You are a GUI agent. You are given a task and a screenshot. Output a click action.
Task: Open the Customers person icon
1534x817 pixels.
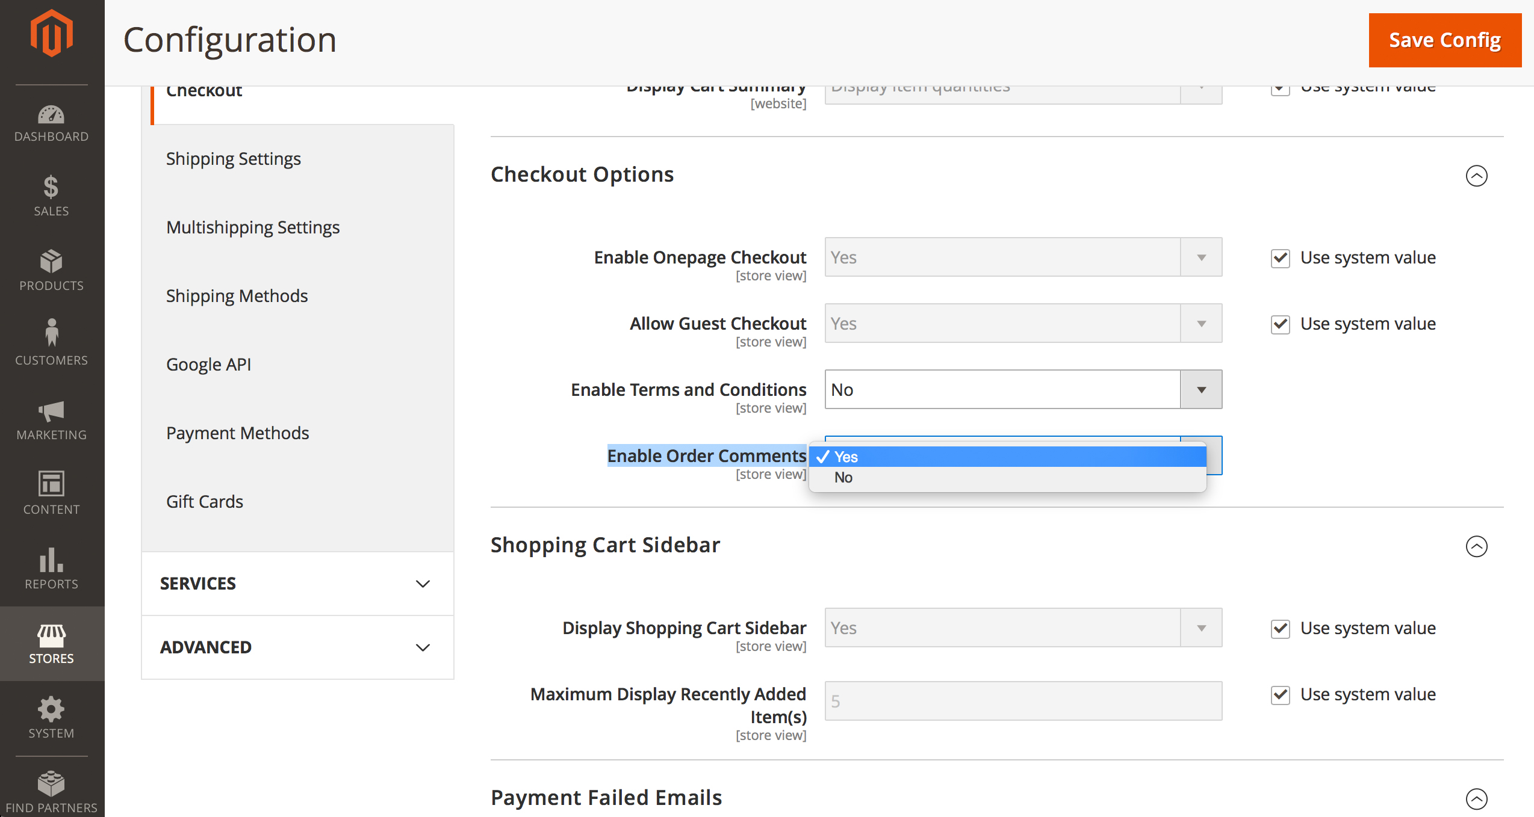pyautogui.click(x=51, y=333)
